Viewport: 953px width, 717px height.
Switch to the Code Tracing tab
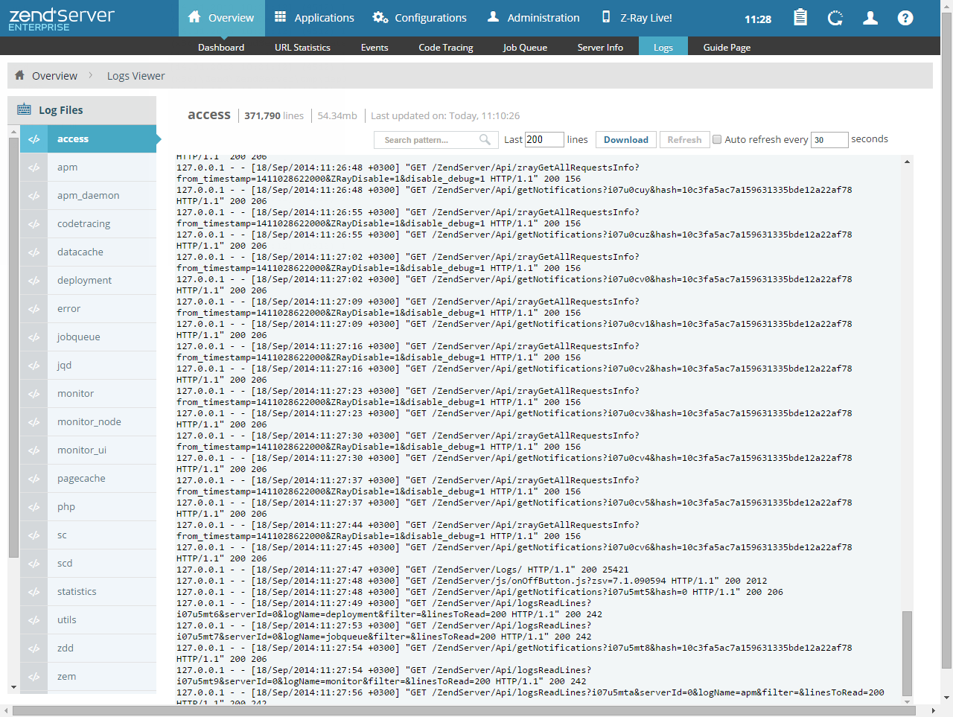pos(445,47)
